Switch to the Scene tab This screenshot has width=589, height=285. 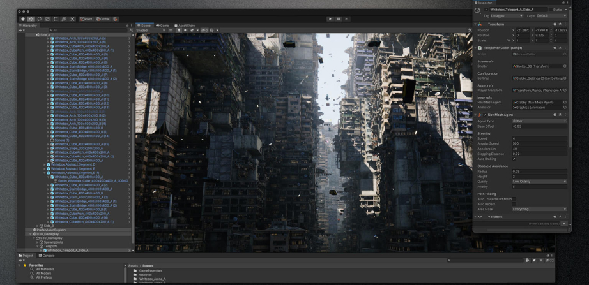[144, 26]
